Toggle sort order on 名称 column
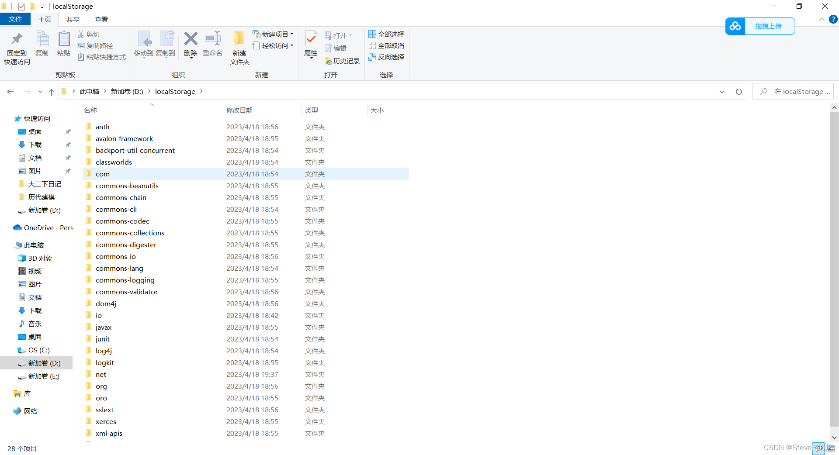839x455 pixels. click(90, 110)
